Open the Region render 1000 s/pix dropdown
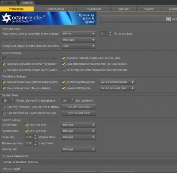Viewport: 177px width, 173px height. pyautogui.click(x=79, y=40)
